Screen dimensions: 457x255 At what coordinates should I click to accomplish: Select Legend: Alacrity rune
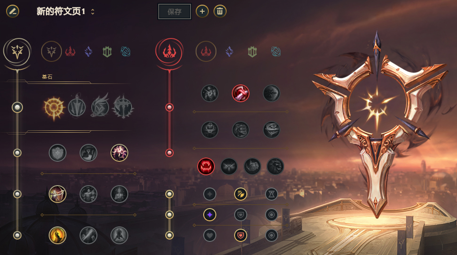tap(58, 194)
